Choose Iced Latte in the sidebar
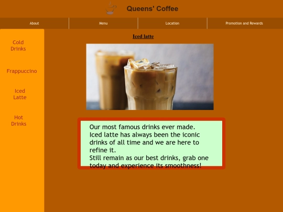283x212 pixels. 20,94
